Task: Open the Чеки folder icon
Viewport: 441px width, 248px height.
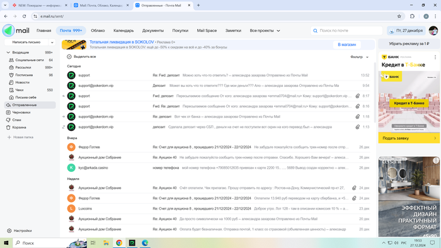Action: click(x=11, y=90)
